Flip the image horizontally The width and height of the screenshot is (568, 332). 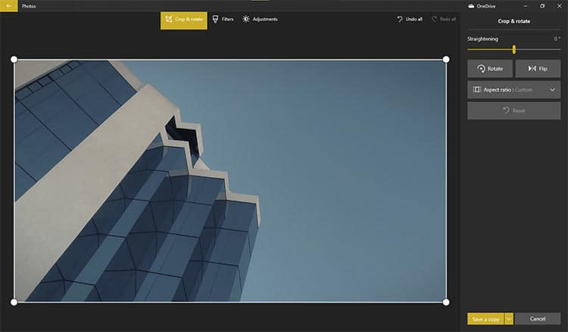[x=538, y=68]
